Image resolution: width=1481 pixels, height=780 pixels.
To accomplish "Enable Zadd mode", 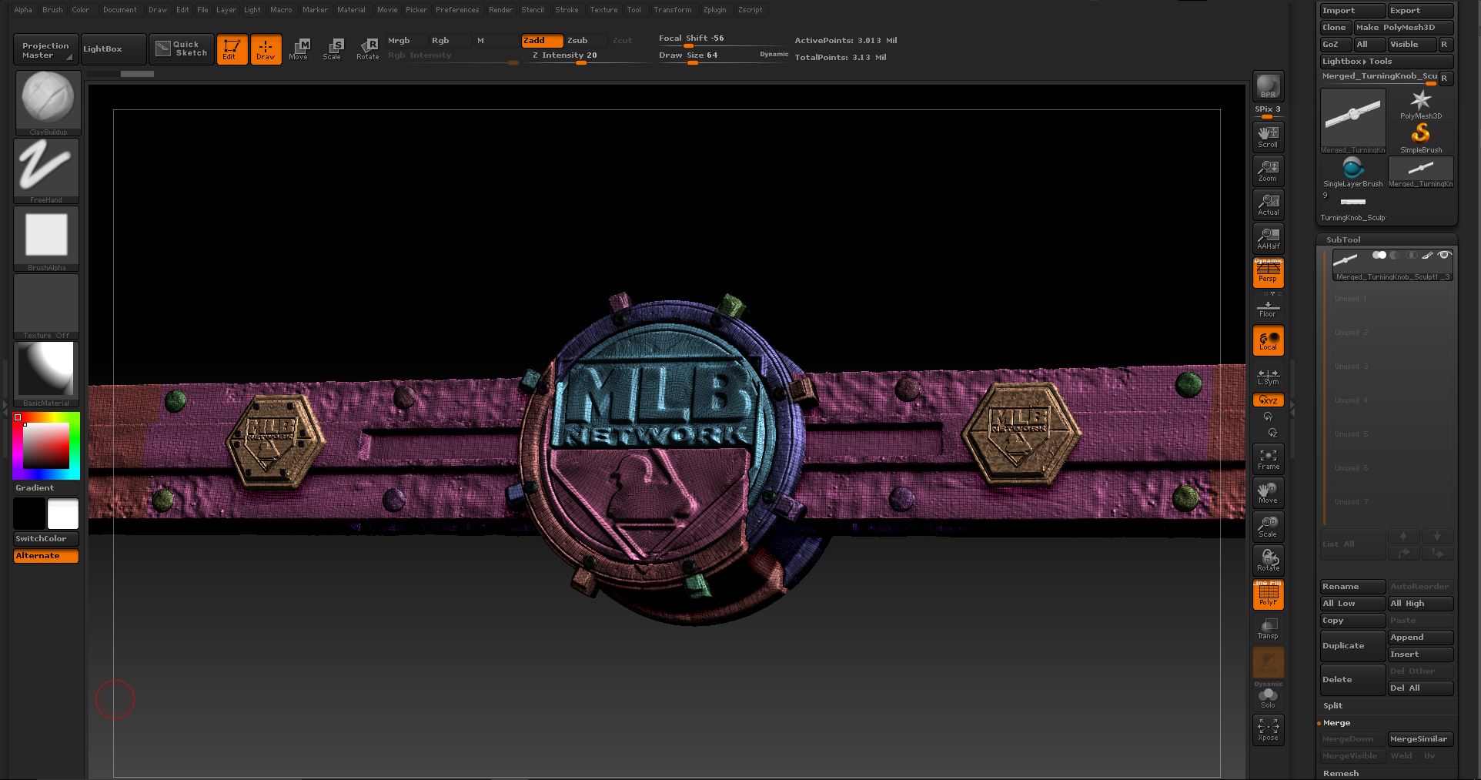I will pyautogui.click(x=542, y=40).
